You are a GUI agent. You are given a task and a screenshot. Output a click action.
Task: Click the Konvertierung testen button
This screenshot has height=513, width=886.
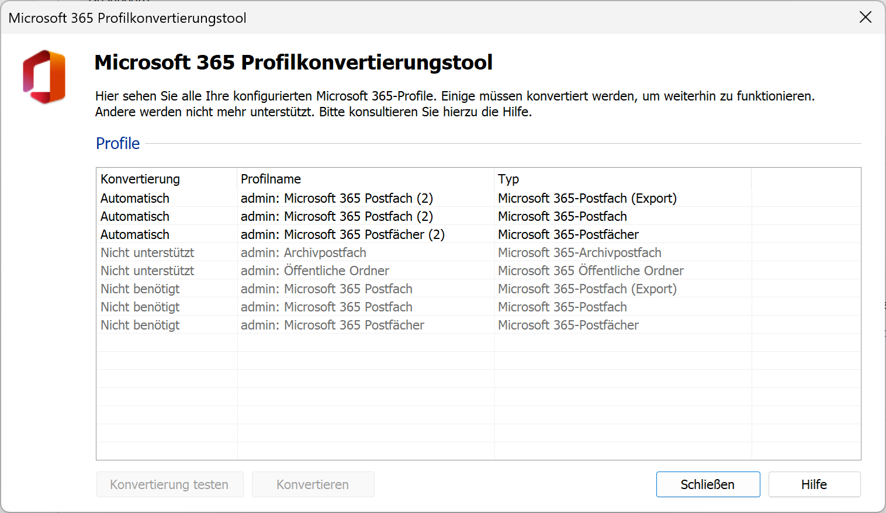coord(169,484)
